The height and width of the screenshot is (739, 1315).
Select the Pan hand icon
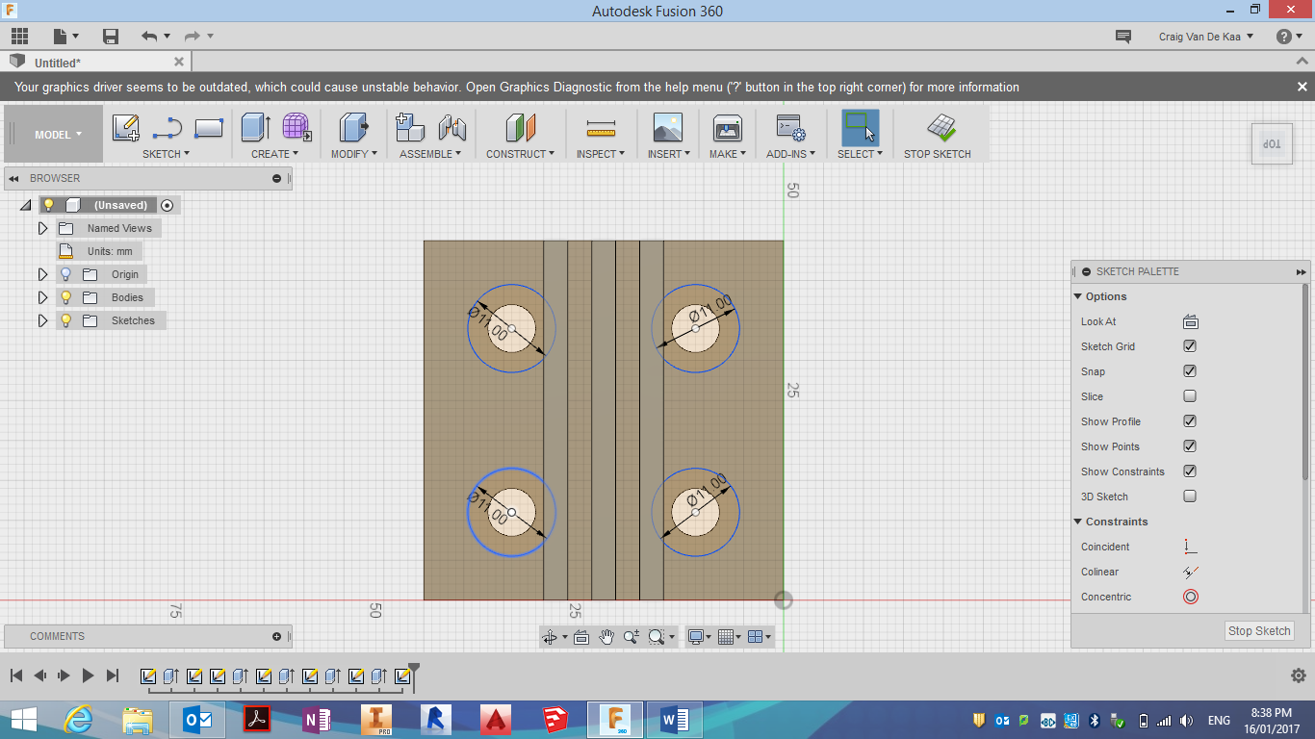(x=606, y=637)
